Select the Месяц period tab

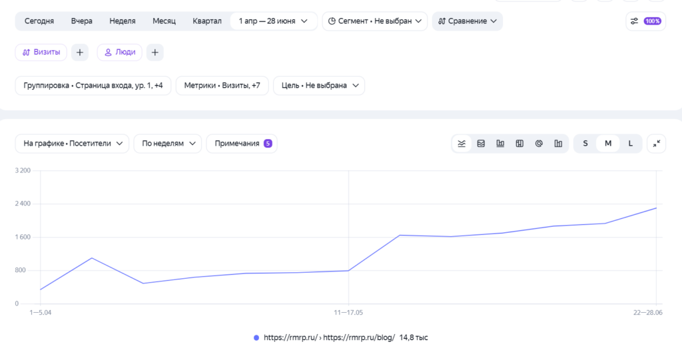pos(164,21)
